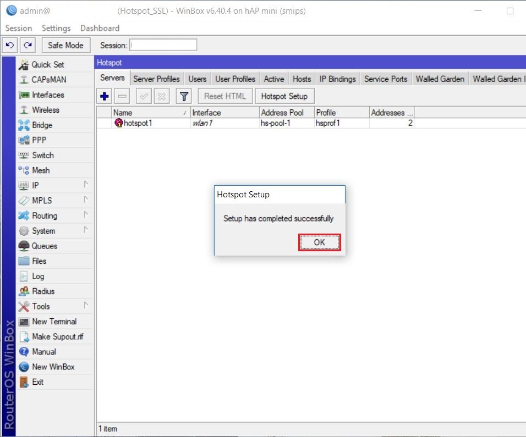
Task: Open Bridge in sidebar
Action: (55, 125)
